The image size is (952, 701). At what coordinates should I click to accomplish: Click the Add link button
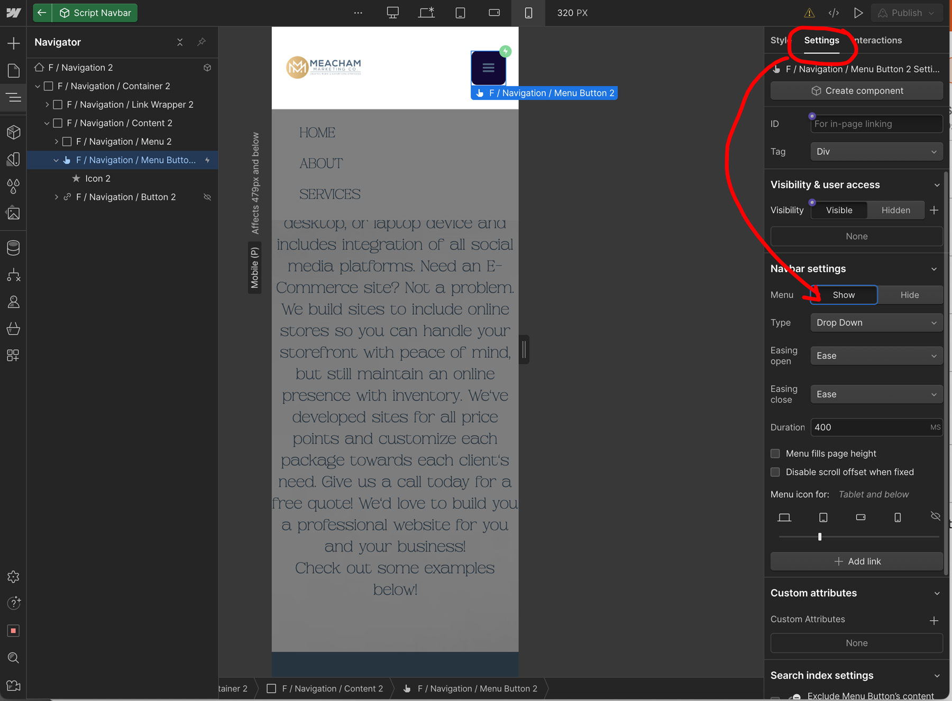[x=856, y=561]
